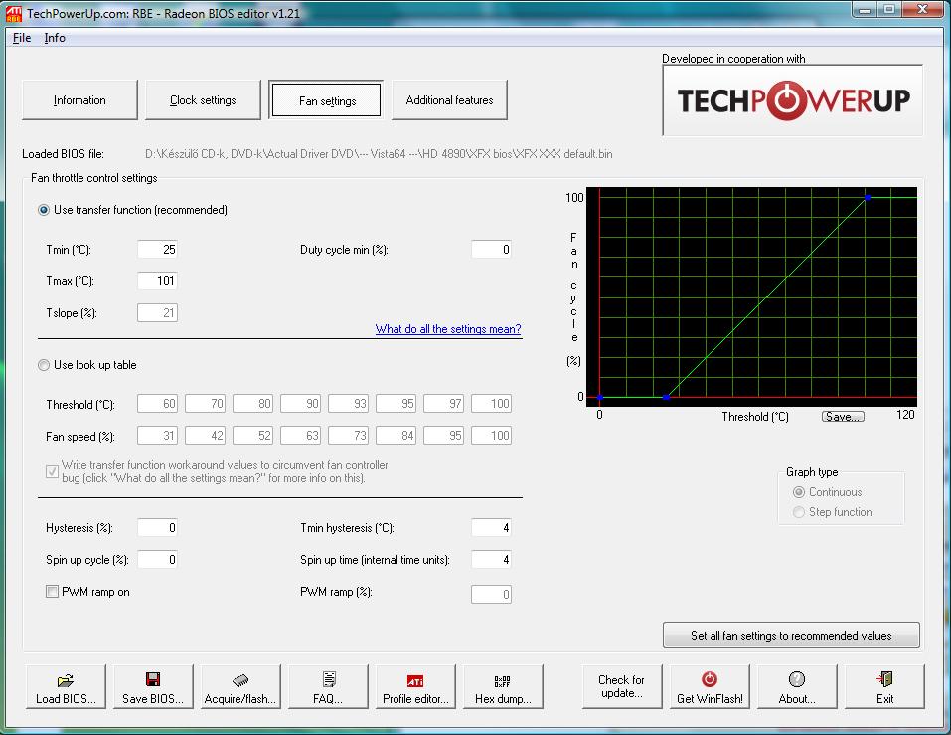Open the Info menu

click(x=55, y=38)
